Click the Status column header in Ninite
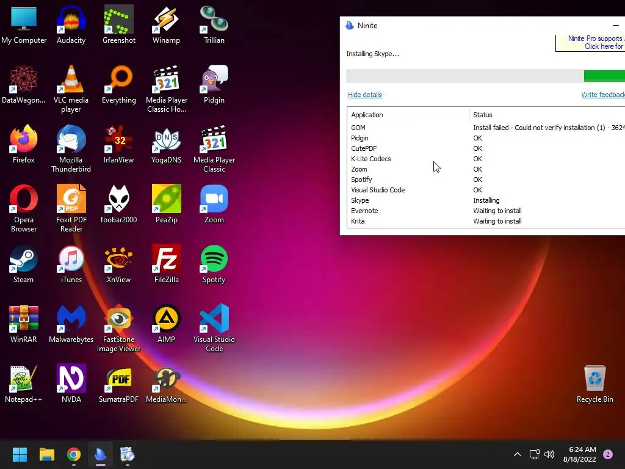 (547, 115)
